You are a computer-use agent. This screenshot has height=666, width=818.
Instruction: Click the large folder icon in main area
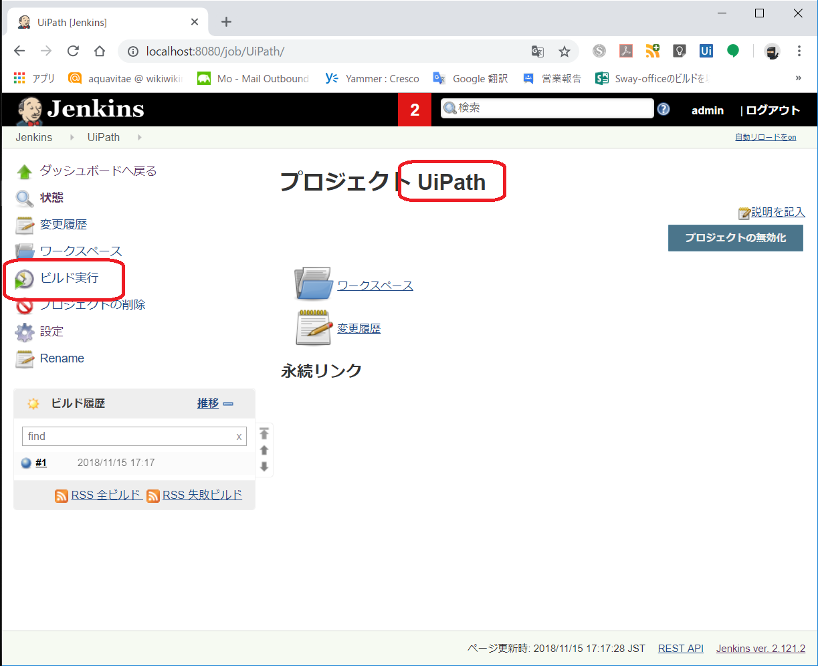coord(313,283)
